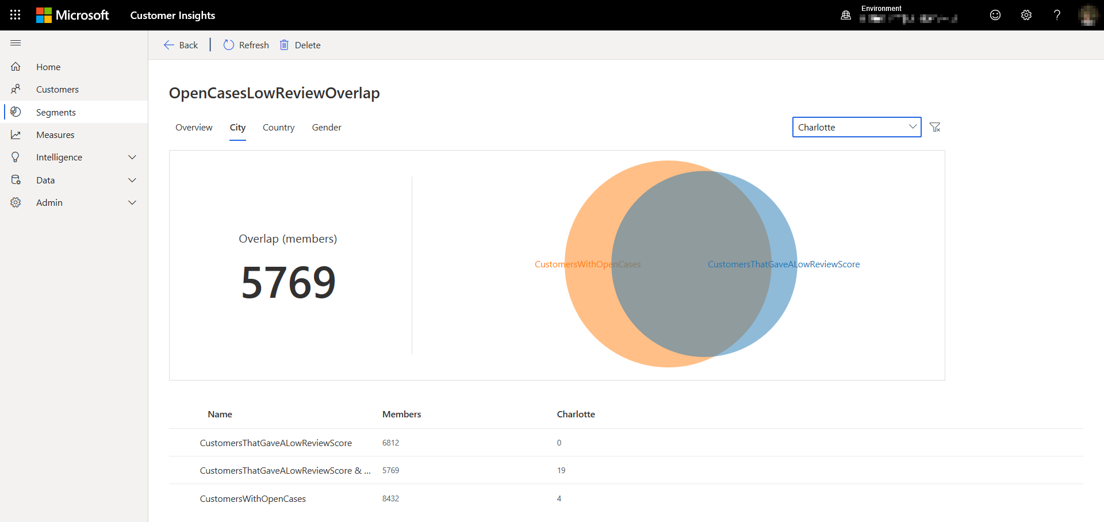Collapse the hamburger navigation menu
This screenshot has height=522, width=1104.
(16, 43)
